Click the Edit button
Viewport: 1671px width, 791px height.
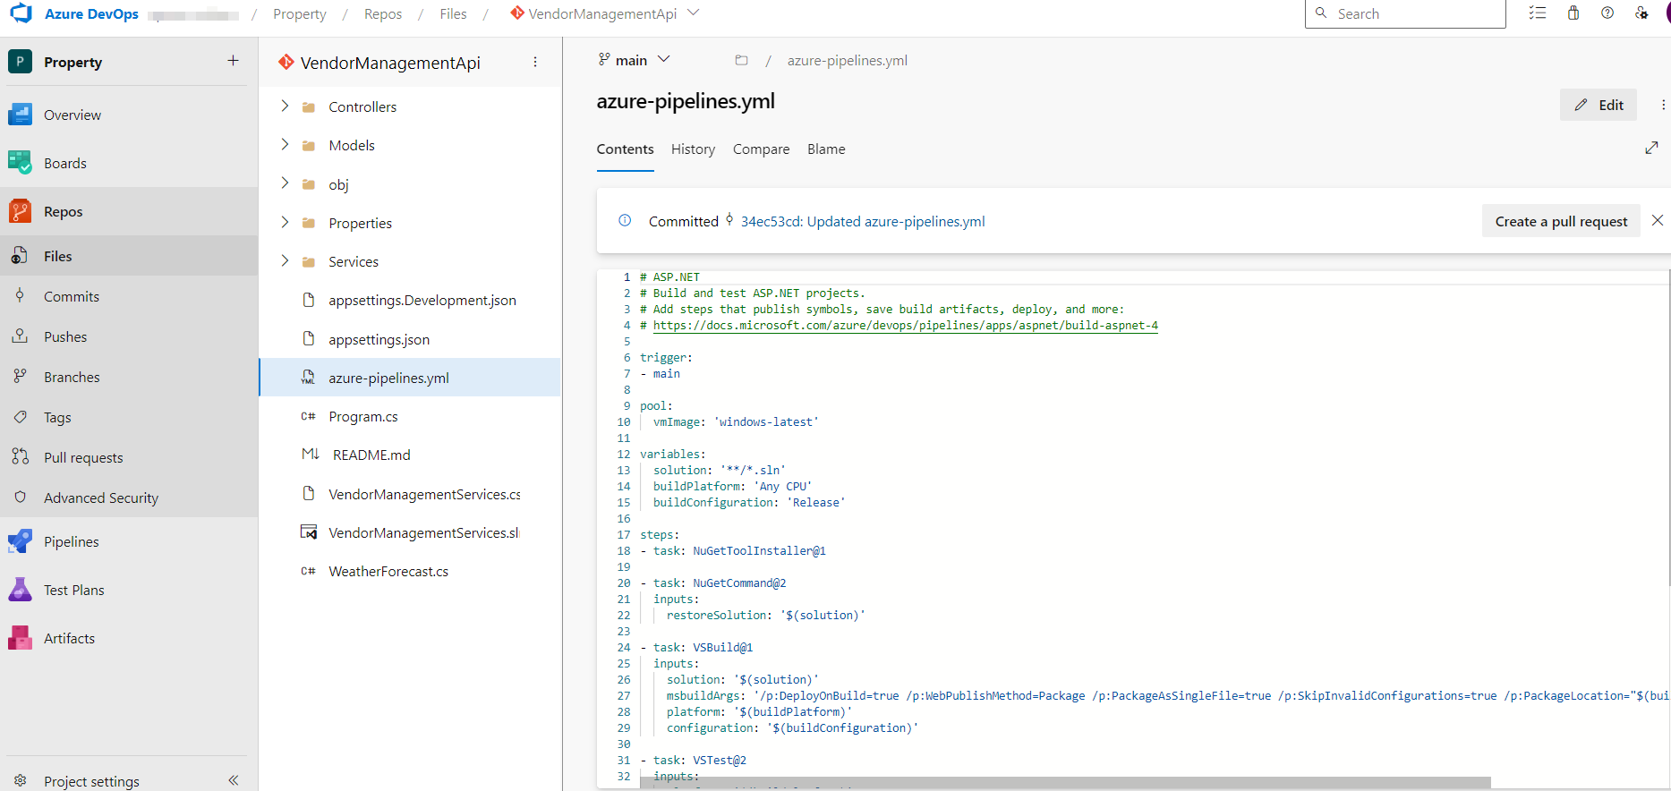point(1599,105)
